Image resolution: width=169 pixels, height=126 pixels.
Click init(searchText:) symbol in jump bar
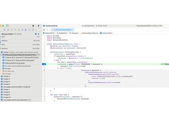(x=106, y=33)
